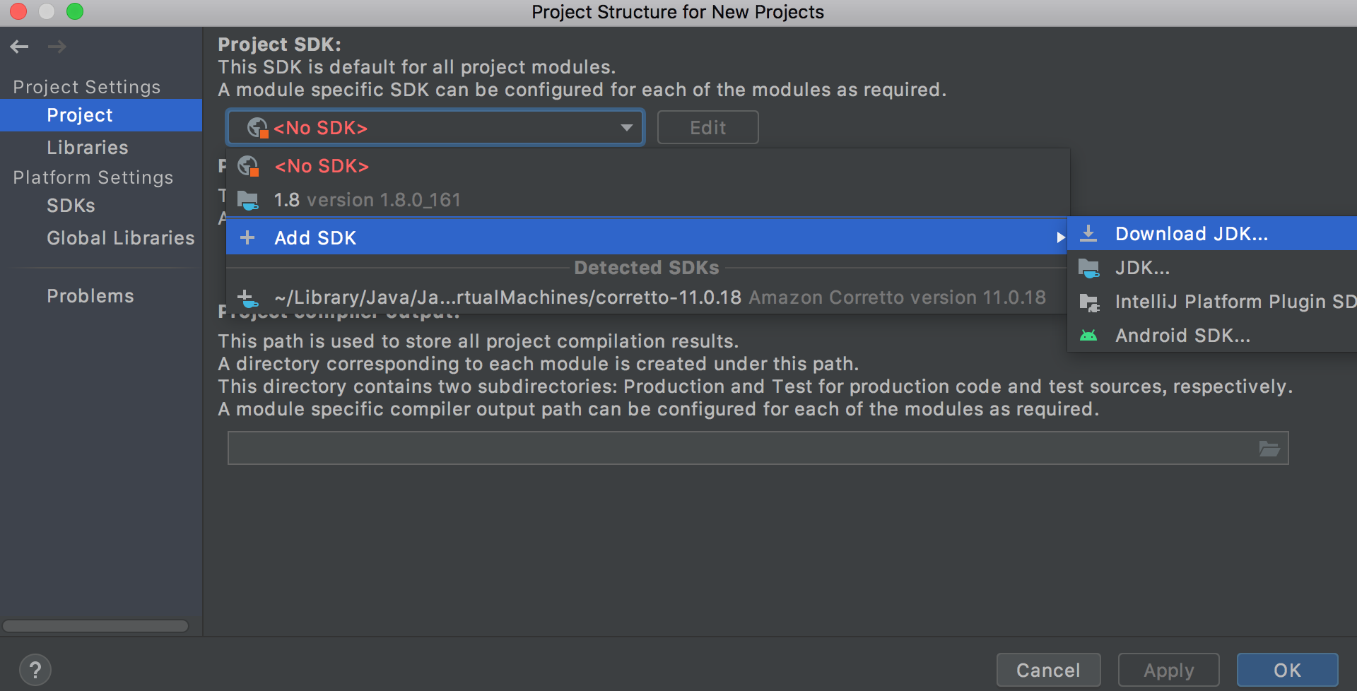The image size is (1357, 691).
Task: Expand the Add SDK submenu arrow
Action: [x=1060, y=238]
